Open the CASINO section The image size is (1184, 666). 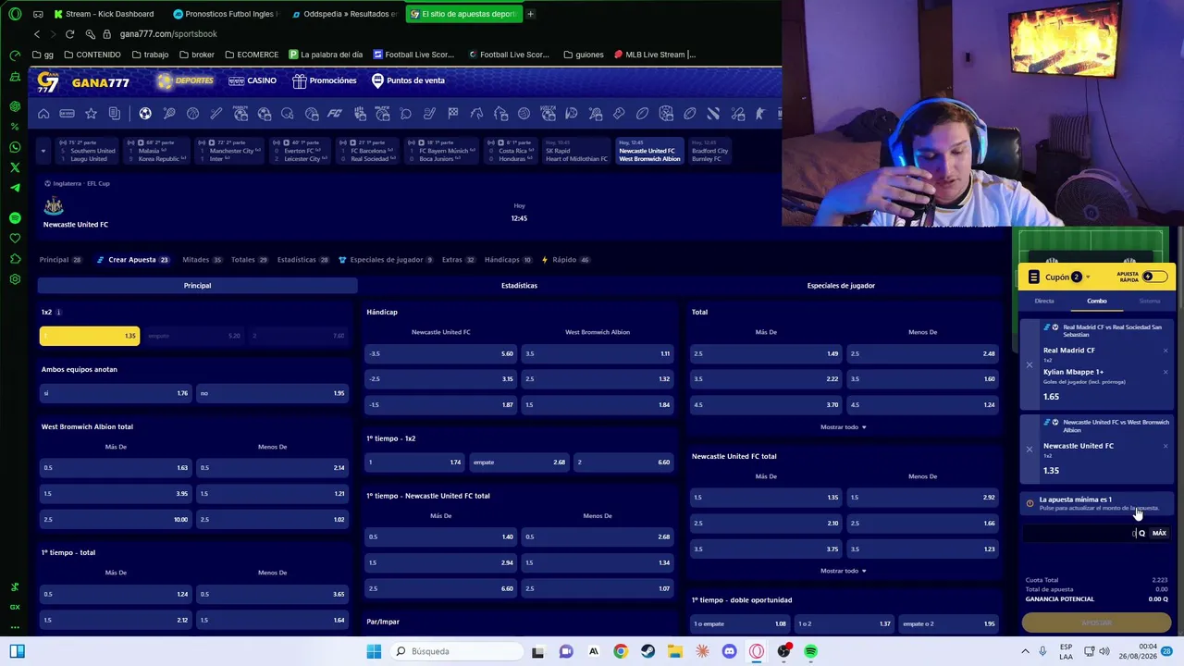[253, 81]
